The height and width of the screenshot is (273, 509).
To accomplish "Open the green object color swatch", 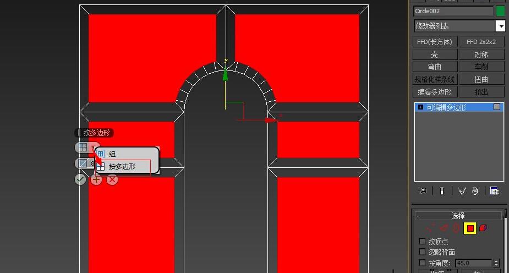I will 500,11.
